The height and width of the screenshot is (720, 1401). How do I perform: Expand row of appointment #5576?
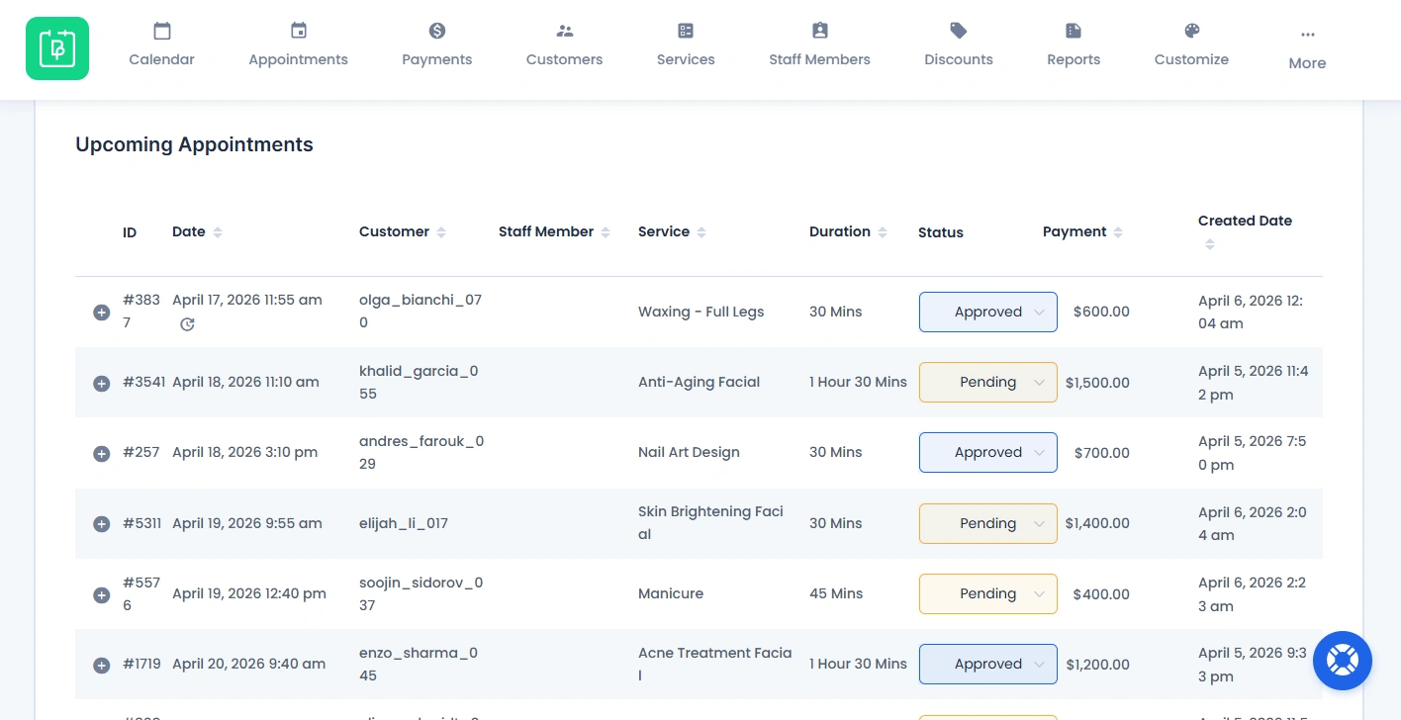(101, 594)
